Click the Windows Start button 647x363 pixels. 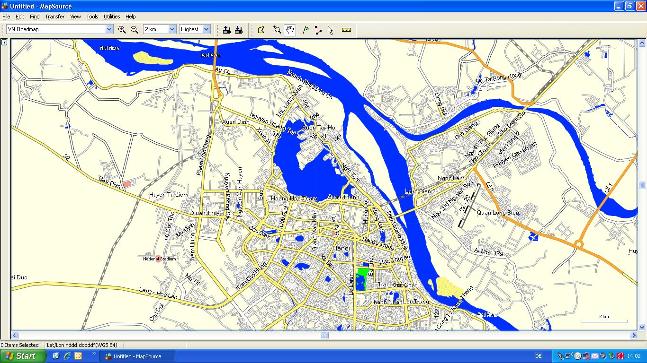(20, 356)
